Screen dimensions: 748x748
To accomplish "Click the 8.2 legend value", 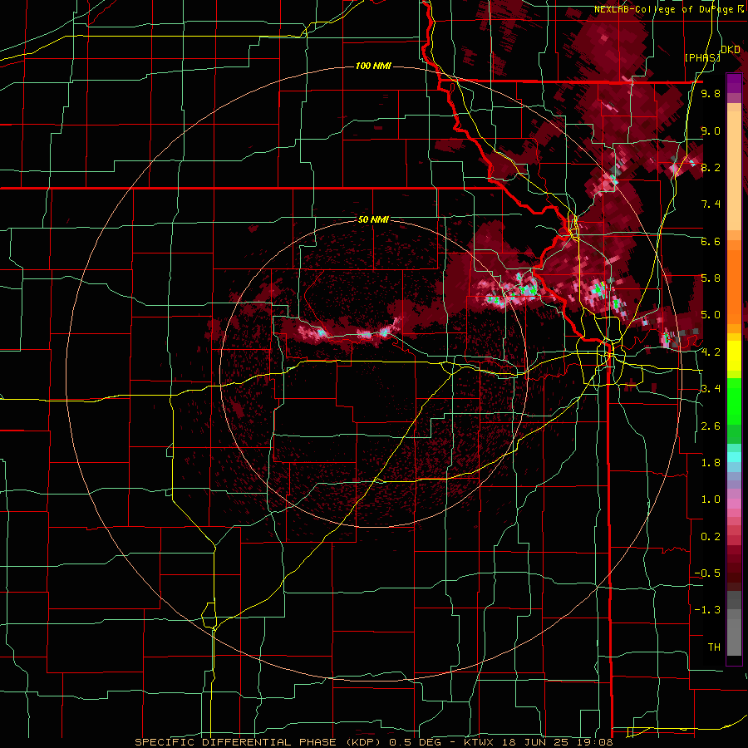I will tap(711, 167).
